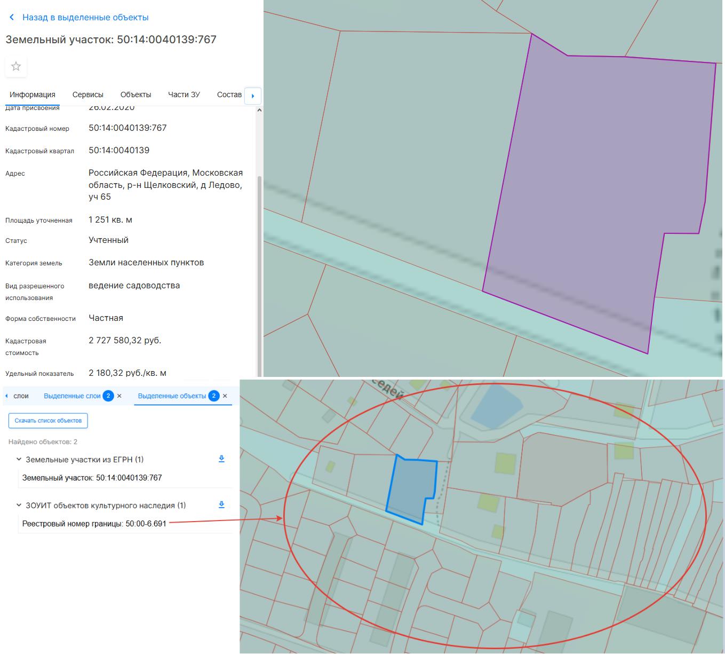Click status value Учтенный

[x=108, y=240]
